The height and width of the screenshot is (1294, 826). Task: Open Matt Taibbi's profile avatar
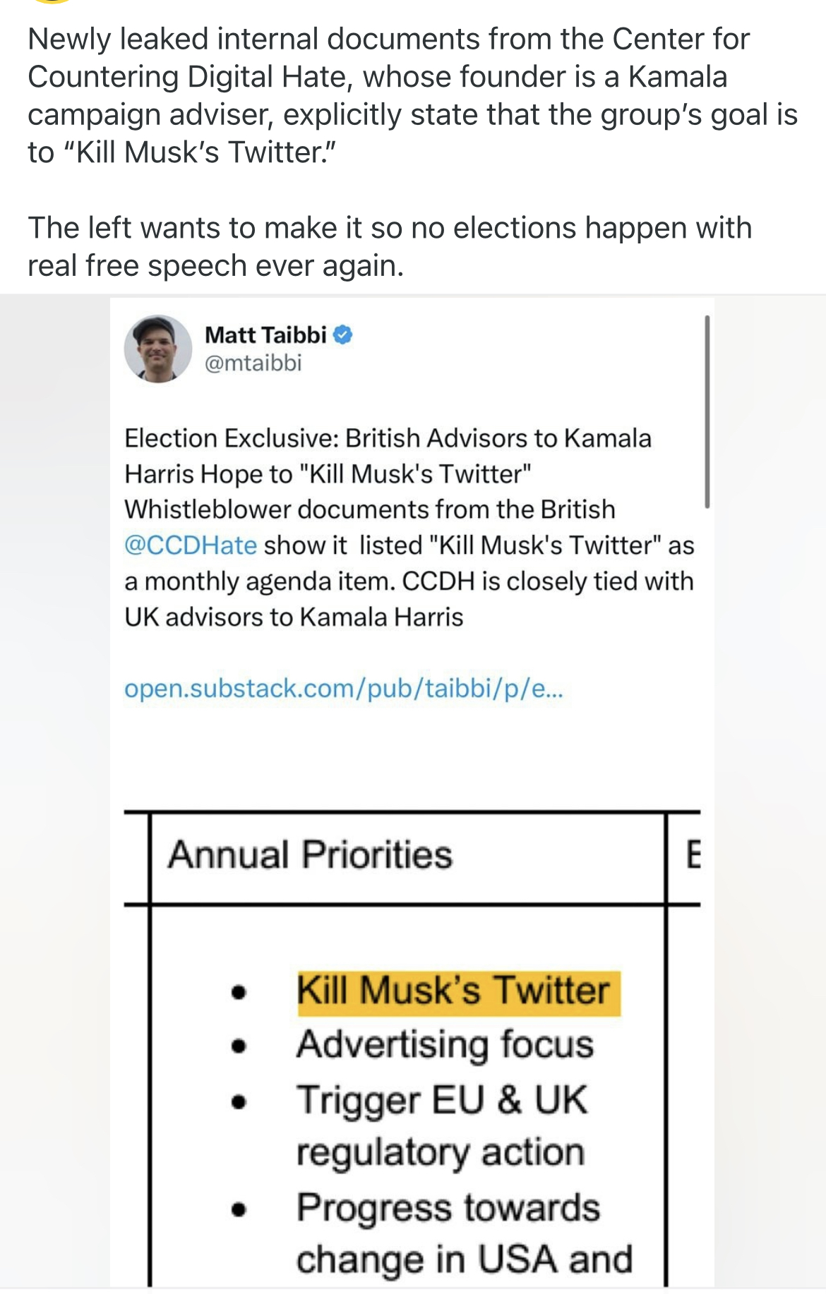(x=157, y=349)
